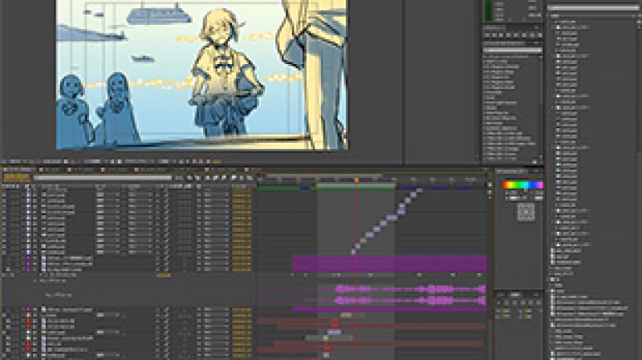Click the green audio level meter

[x=489, y=10]
